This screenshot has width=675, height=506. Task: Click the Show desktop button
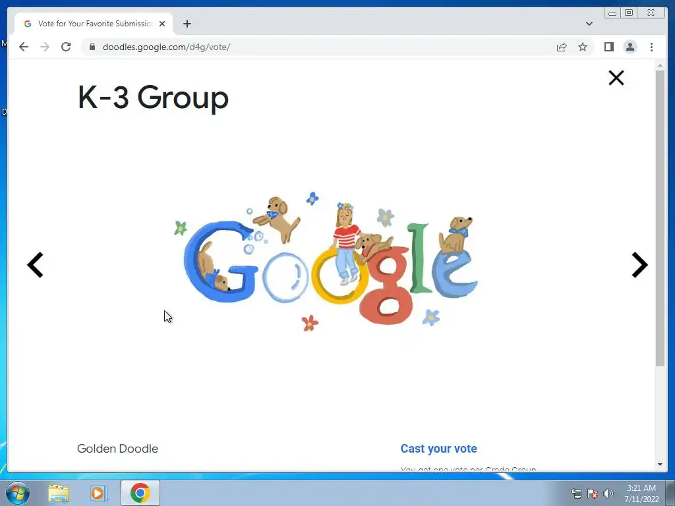point(670,493)
